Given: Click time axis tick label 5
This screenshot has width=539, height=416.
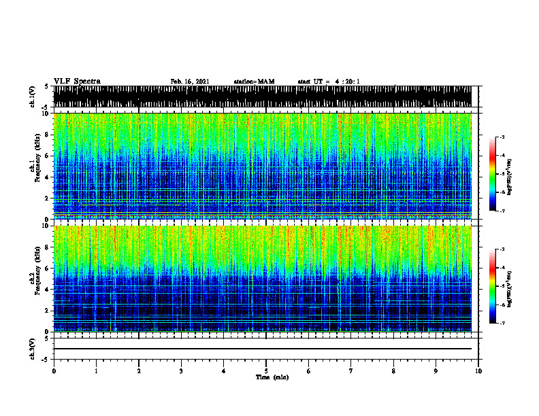Looking at the screenshot, I should pyautogui.click(x=266, y=371).
